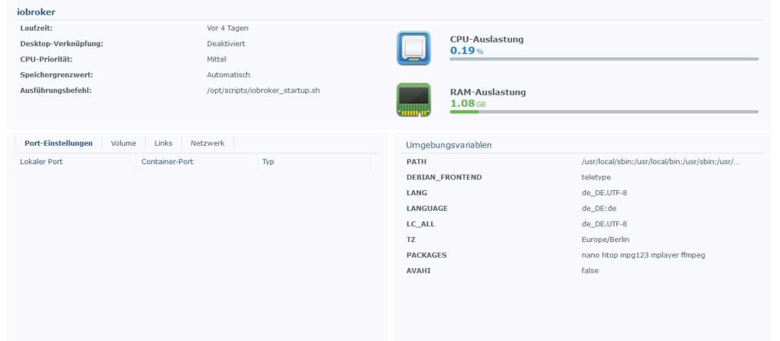Select the 'Vor 4 Tagen' value
This screenshot has width=780, height=341.
point(228,28)
